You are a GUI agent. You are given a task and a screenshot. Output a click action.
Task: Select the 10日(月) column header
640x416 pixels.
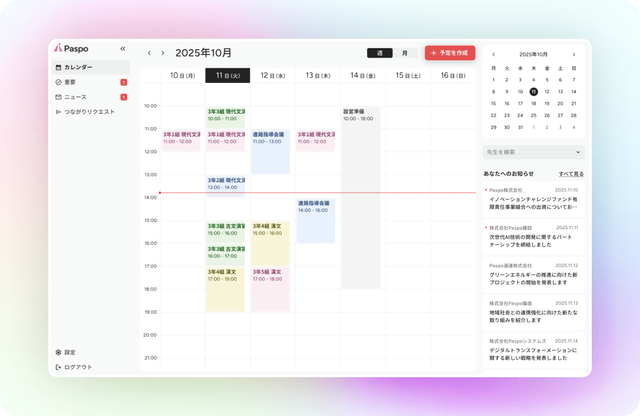[x=182, y=75]
